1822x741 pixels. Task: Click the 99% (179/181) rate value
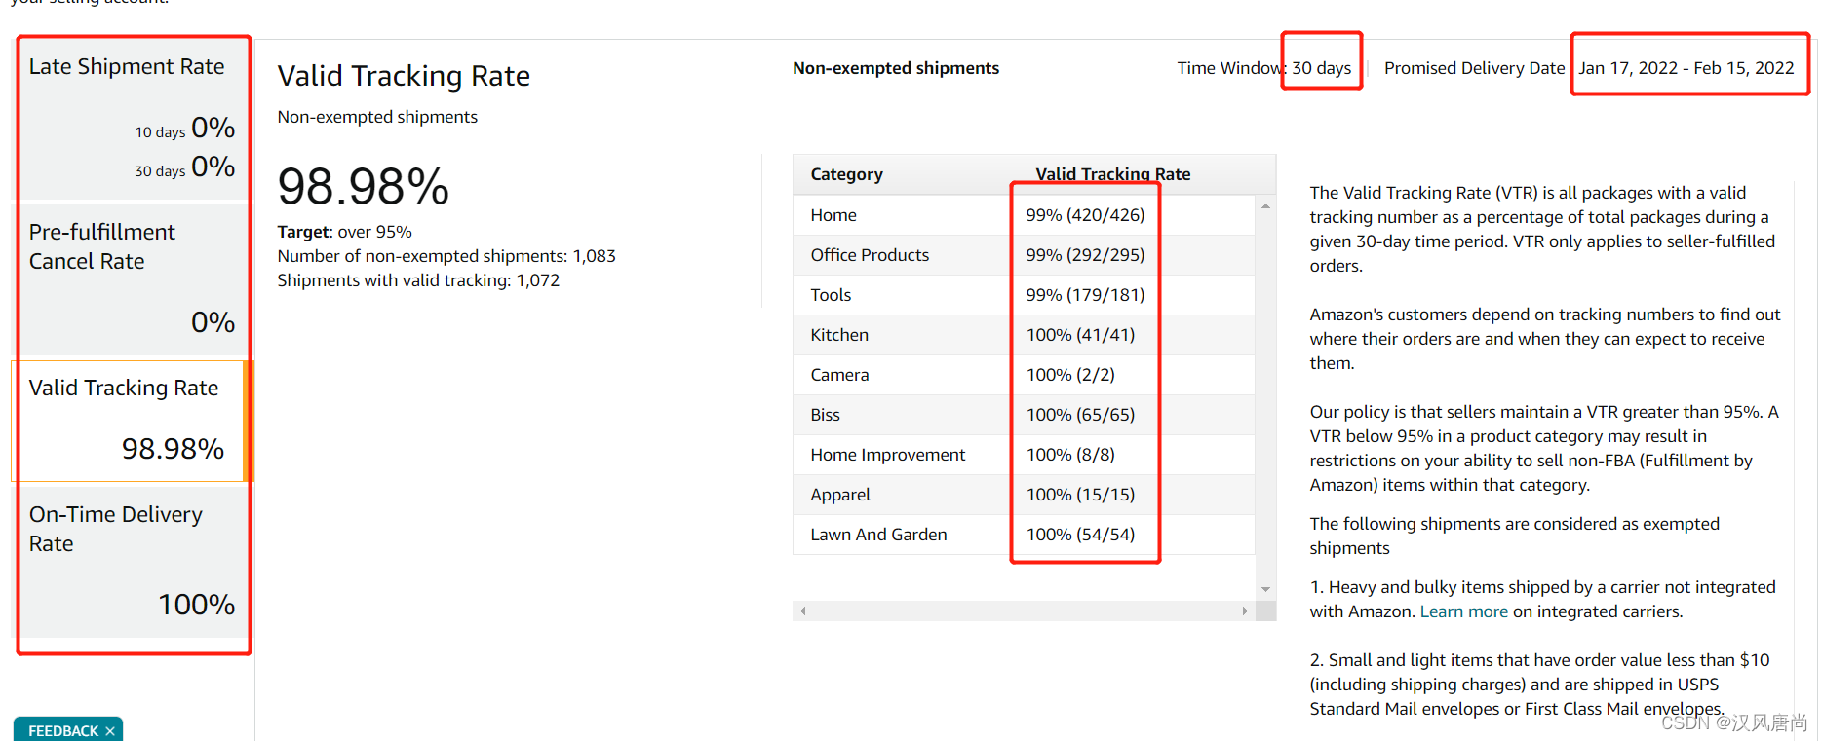(1085, 294)
